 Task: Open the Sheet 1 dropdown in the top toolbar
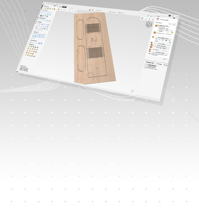coord(98,11)
